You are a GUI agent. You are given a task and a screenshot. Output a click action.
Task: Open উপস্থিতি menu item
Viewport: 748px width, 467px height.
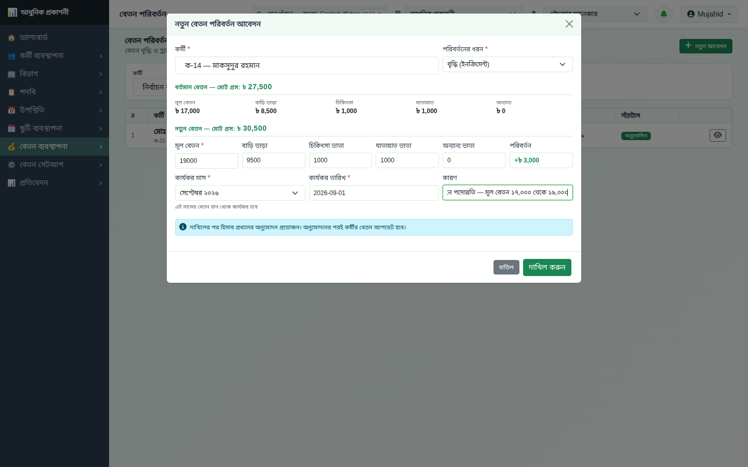(x=55, y=110)
